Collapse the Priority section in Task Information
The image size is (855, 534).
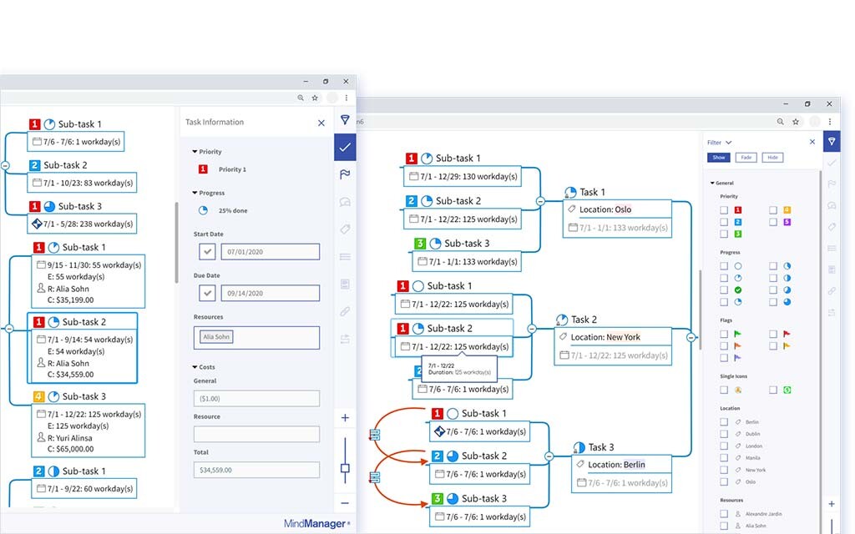[195, 152]
